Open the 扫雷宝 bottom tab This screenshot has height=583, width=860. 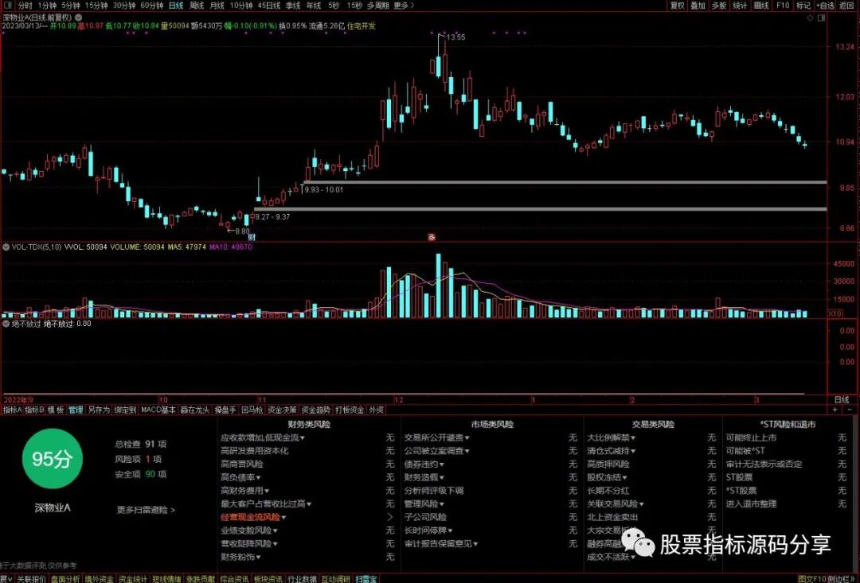click(365, 578)
